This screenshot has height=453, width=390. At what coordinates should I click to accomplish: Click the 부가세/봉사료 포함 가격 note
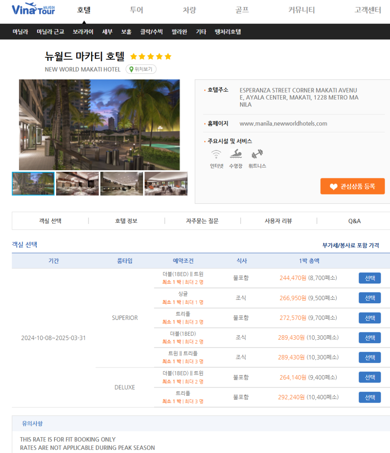351,245
